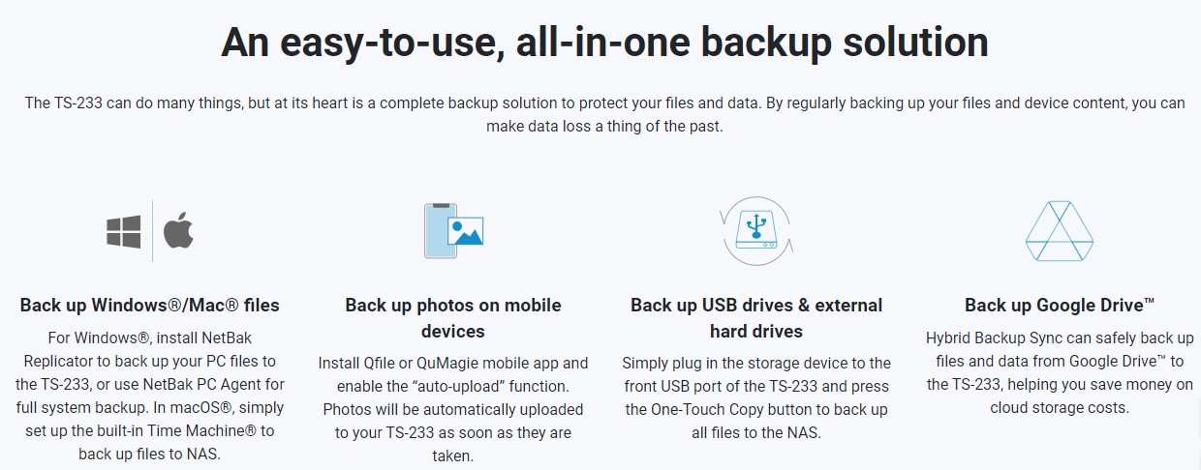Viewport: 1201px width, 470px height.
Task: Click the One-Touch Copy button description text
Action: [756, 397]
